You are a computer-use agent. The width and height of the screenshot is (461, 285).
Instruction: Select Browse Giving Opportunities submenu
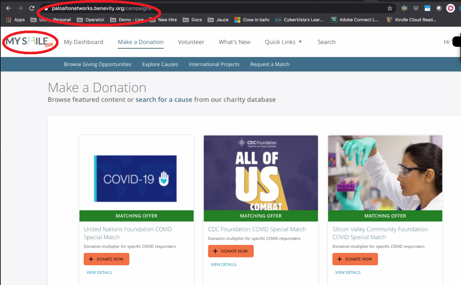97,64
